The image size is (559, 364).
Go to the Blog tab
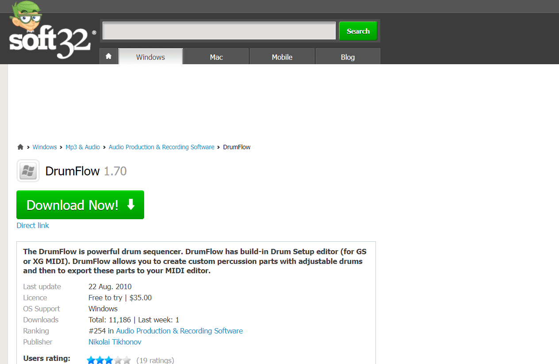(348, 57)
